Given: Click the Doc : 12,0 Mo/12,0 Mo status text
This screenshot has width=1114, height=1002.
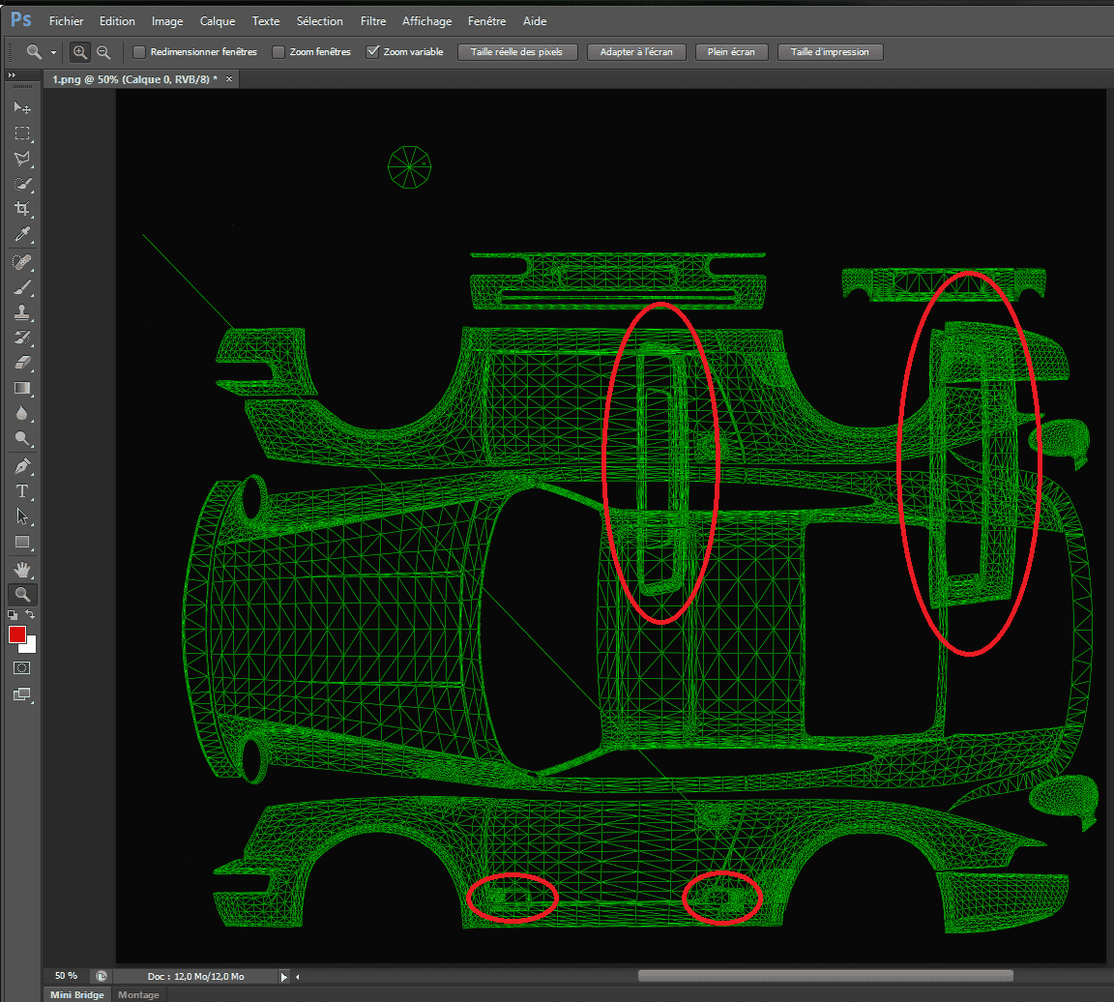Looking at the screenshot, I should point(196,977).
